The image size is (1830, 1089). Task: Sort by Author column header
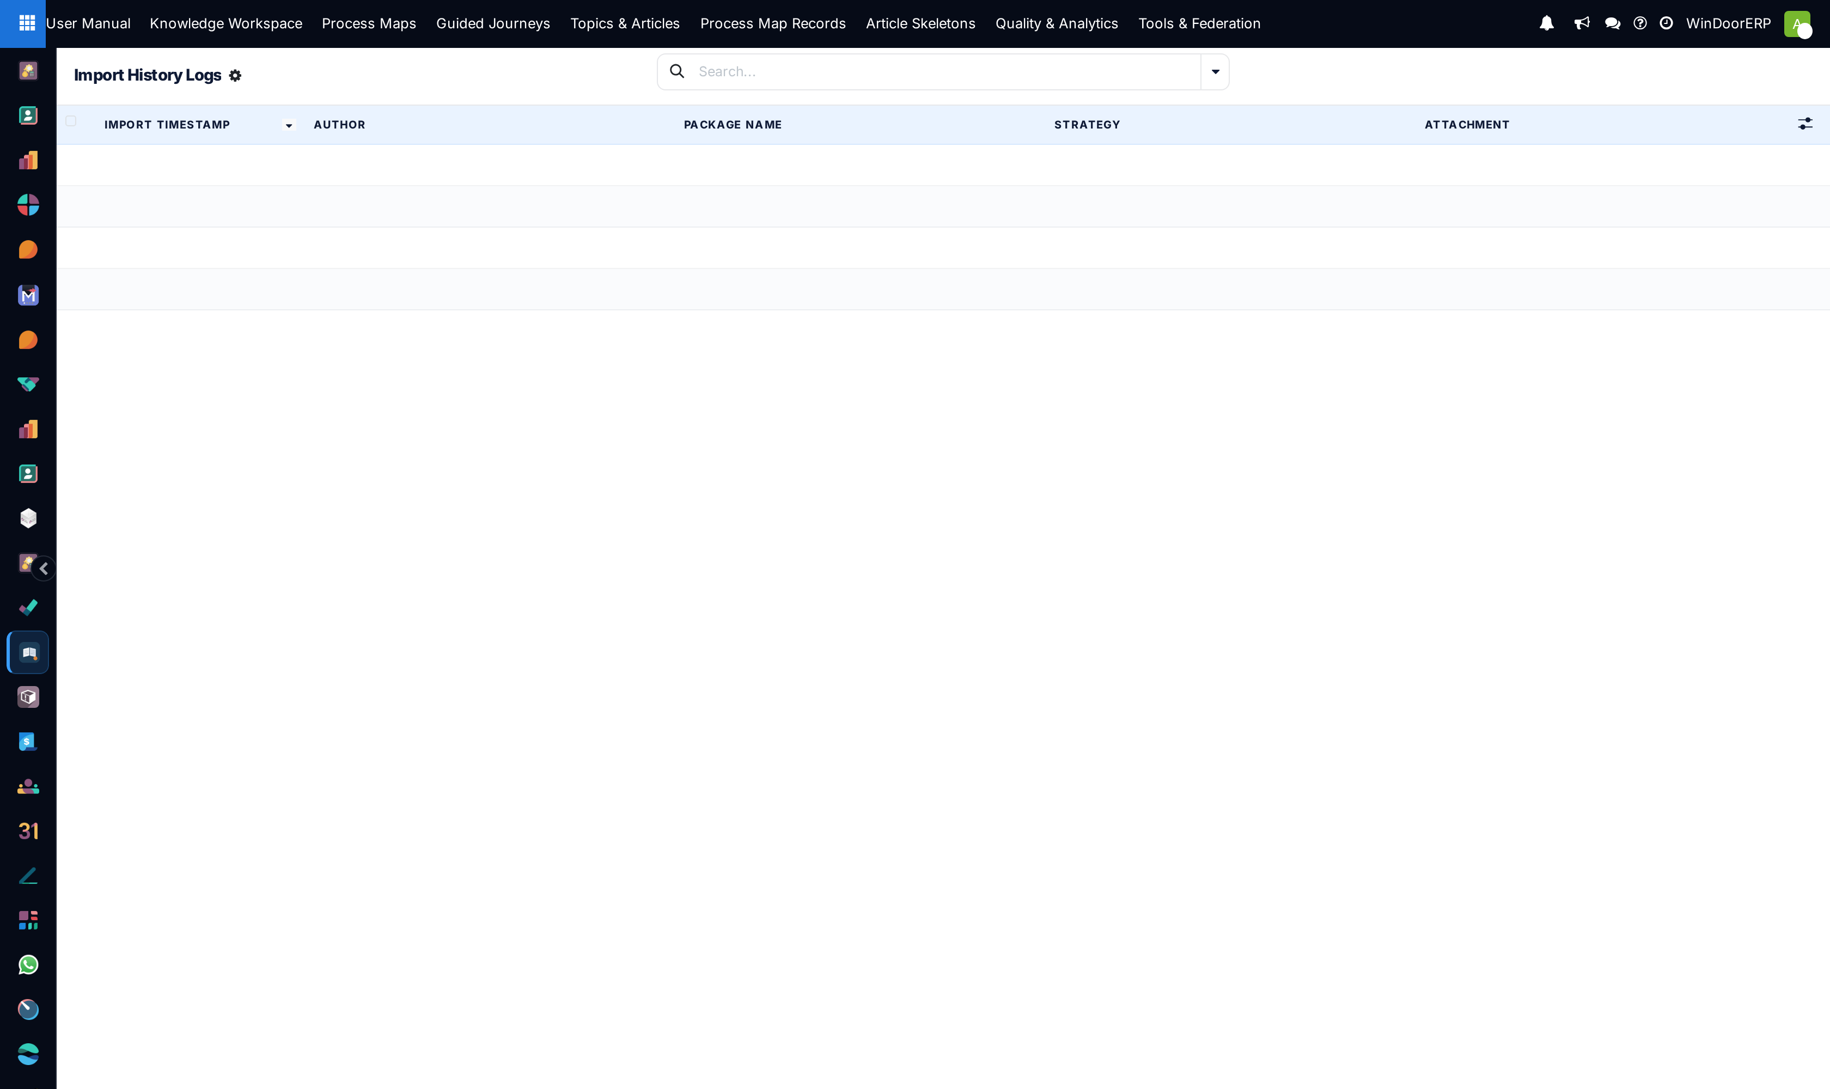click(339, 125)
